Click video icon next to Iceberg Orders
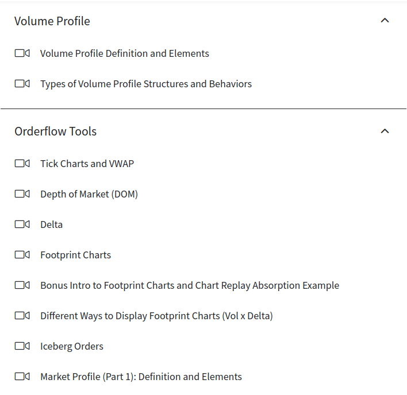407x395 pixels. [22, 346]
